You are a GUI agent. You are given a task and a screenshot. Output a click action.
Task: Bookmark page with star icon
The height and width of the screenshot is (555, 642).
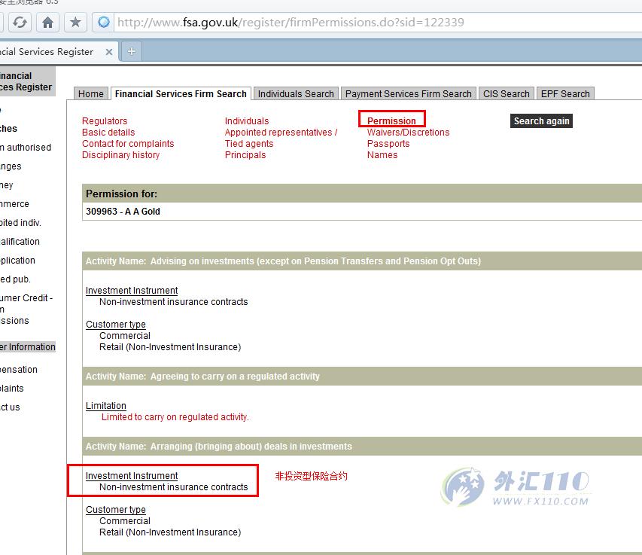click(75, 22)
